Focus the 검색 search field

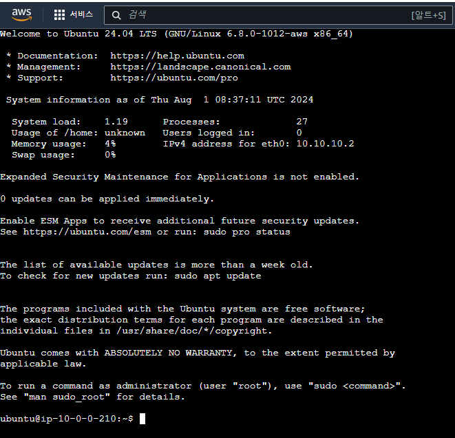(x=278, y=15)
